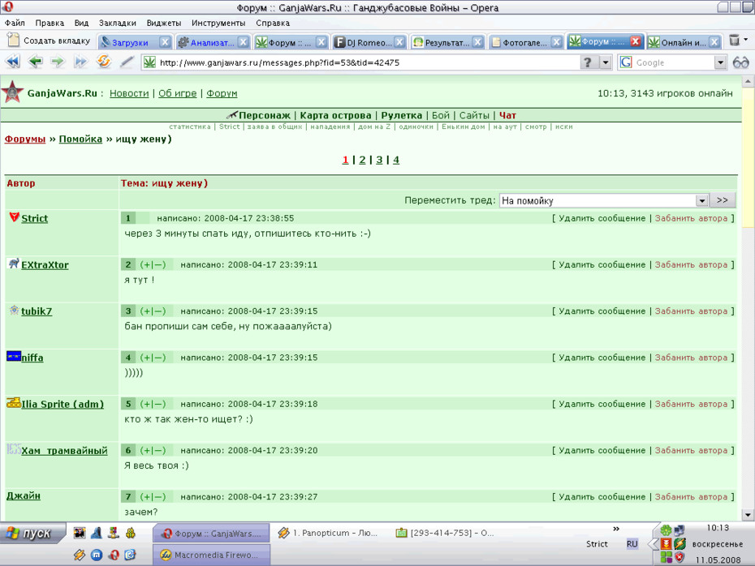The width and height of the screenshot is (755, 566).
Task: Click the red shield tray icon
Action: [x=679, y=557]
